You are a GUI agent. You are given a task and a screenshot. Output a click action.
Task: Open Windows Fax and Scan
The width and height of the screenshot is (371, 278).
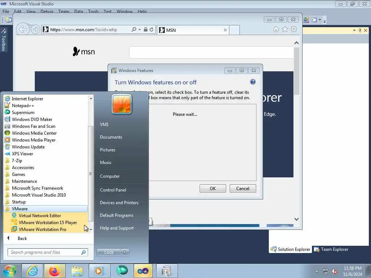[x=33, y=126]
